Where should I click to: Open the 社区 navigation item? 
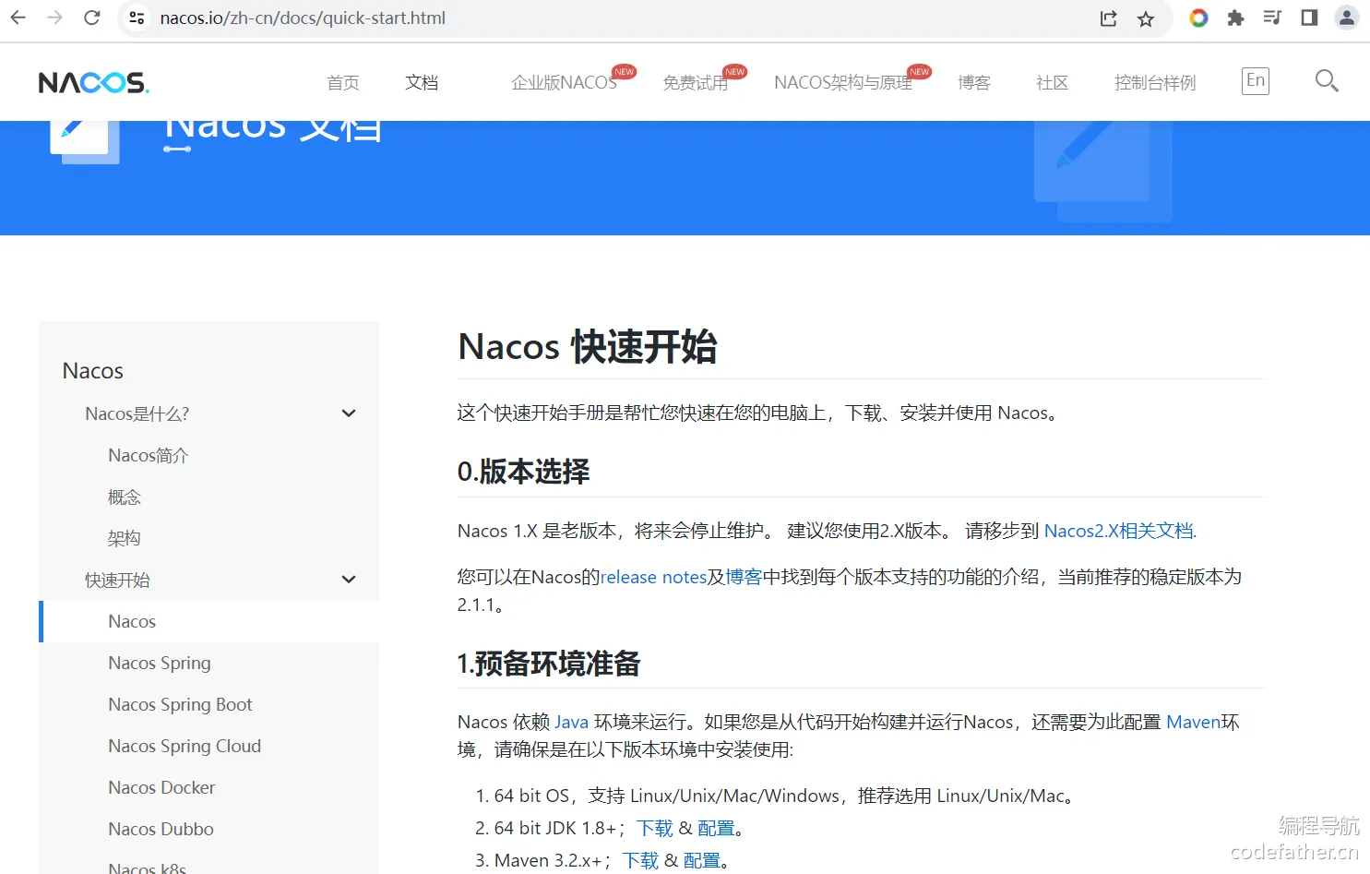coord(1053,83)
